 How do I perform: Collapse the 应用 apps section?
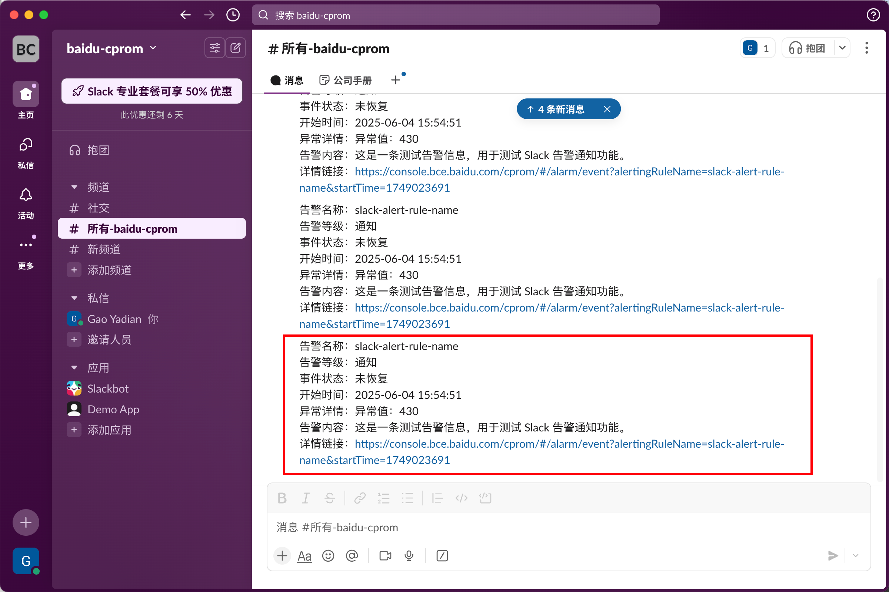click(x=74, y=368)
